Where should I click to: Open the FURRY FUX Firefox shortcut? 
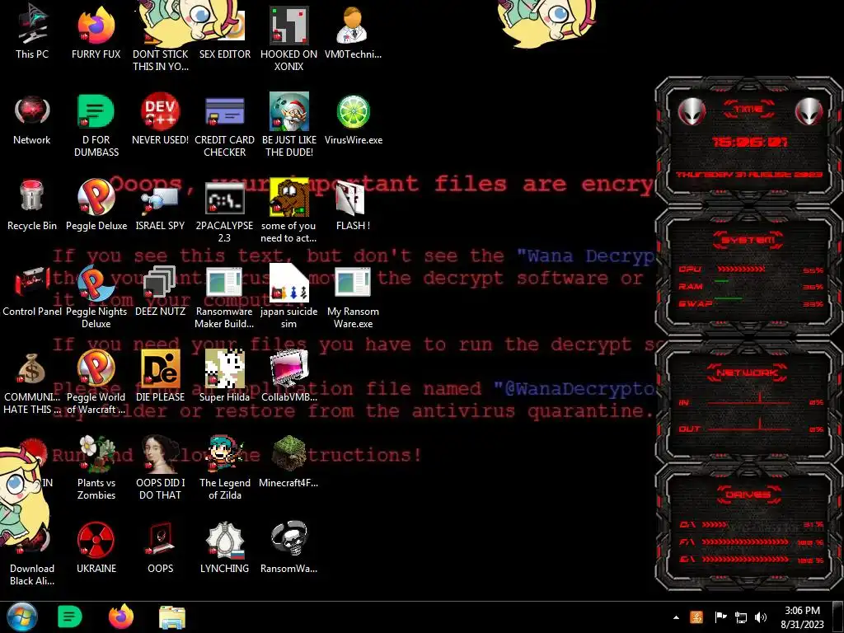pos(96,32)
